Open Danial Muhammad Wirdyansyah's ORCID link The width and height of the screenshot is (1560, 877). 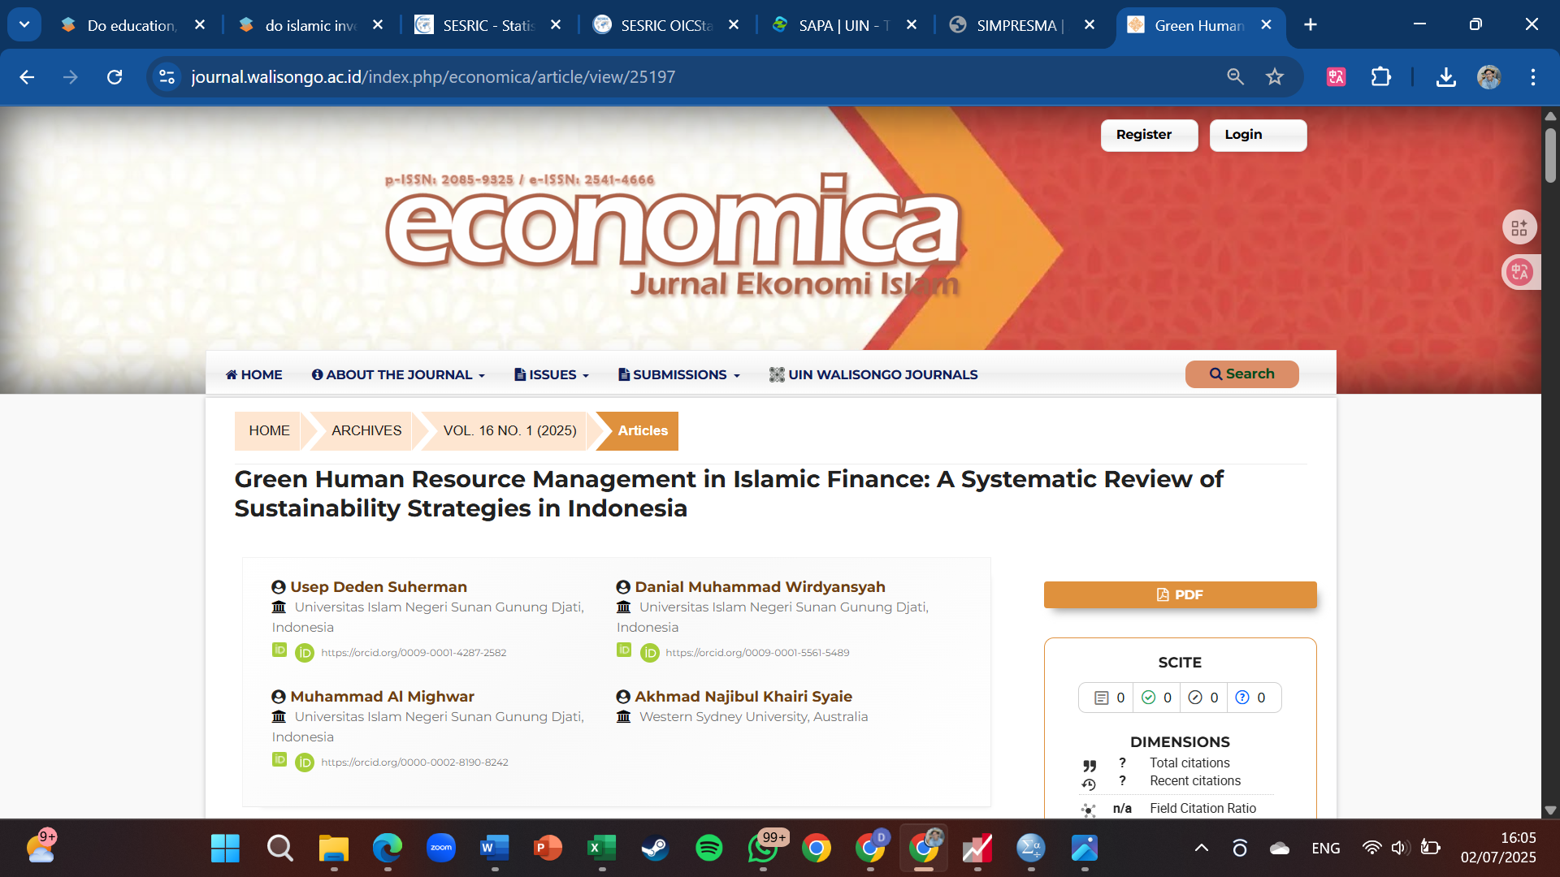click(756, 653)
